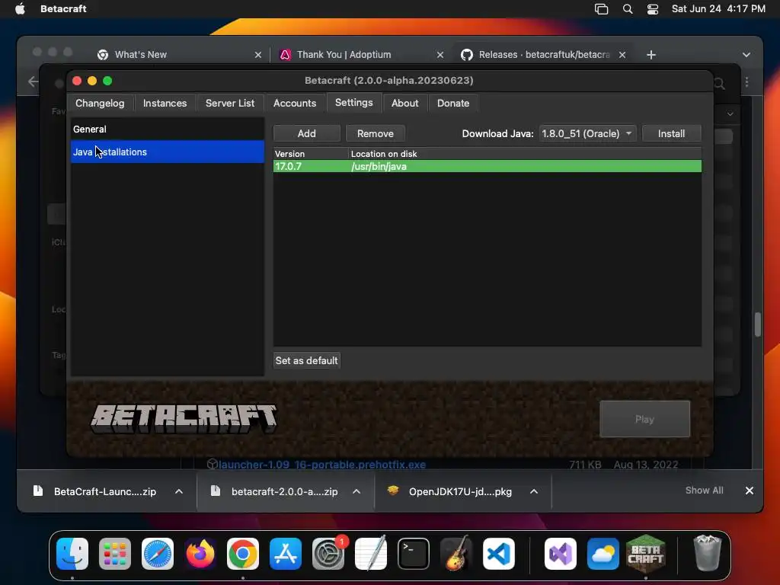The image size is (780, 585).
Task: Click the date and time in menu bar
Action: click(x=718, y=8)
